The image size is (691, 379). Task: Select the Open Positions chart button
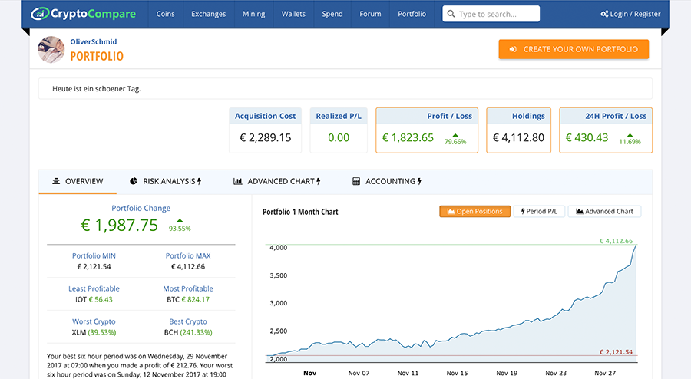point(475,211)
